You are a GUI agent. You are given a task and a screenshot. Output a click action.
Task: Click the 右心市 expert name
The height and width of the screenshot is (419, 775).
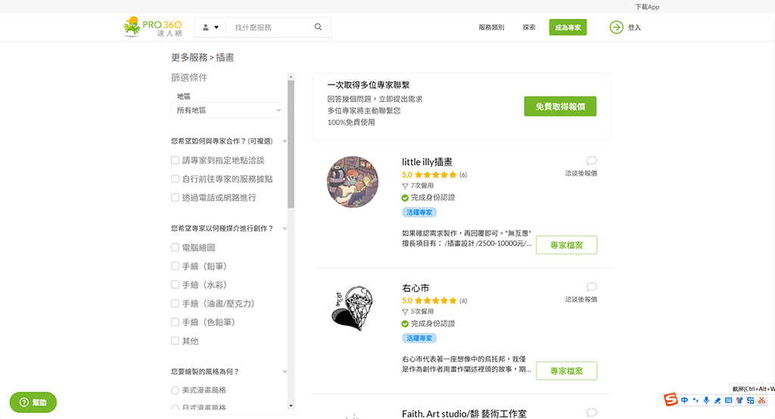coord(416,288)
